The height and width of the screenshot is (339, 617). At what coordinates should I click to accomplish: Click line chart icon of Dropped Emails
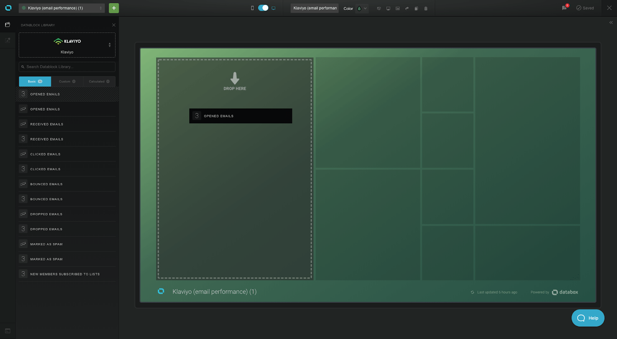[23, 214]
